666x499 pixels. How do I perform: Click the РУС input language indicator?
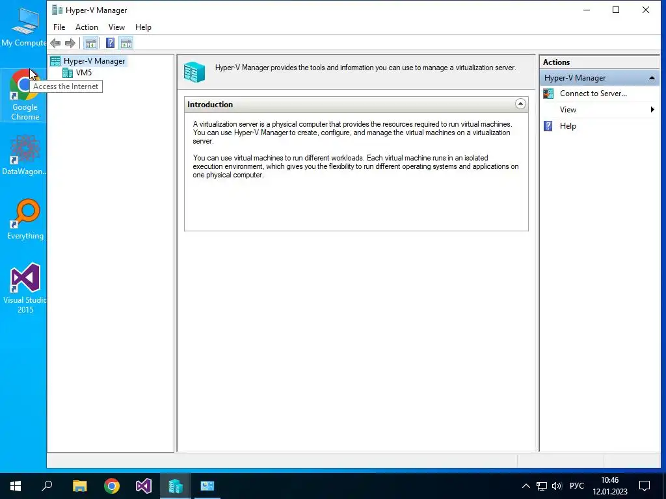pyautogui.click(x=577, y=486)
